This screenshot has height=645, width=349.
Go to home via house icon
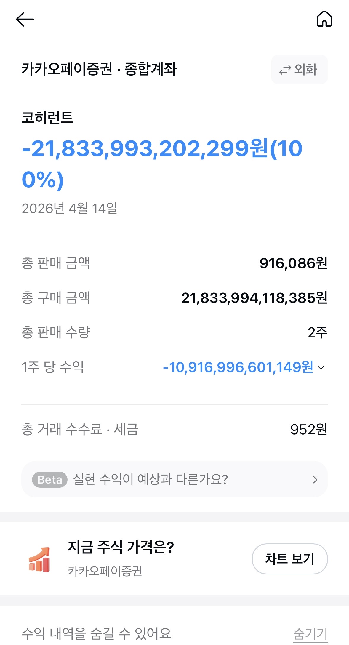tap(324, 19)
